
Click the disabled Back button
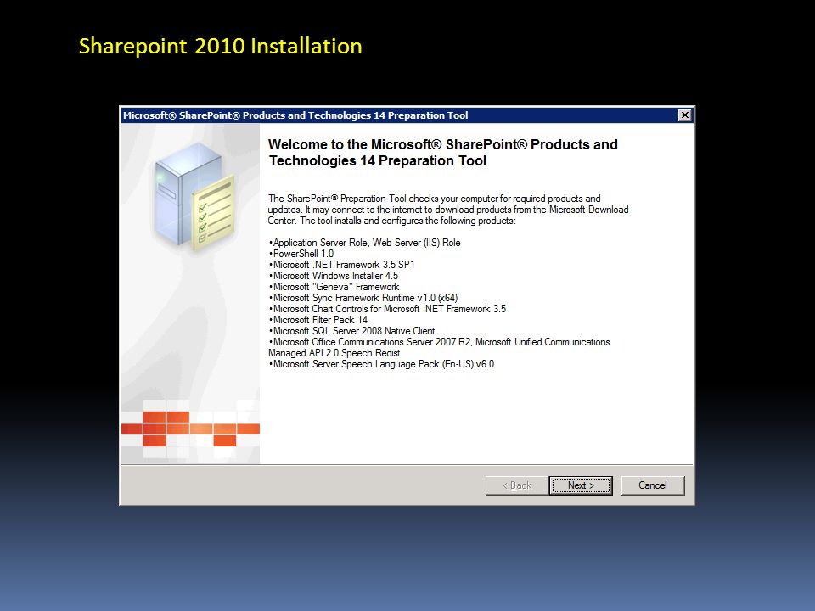pos(517,485)
